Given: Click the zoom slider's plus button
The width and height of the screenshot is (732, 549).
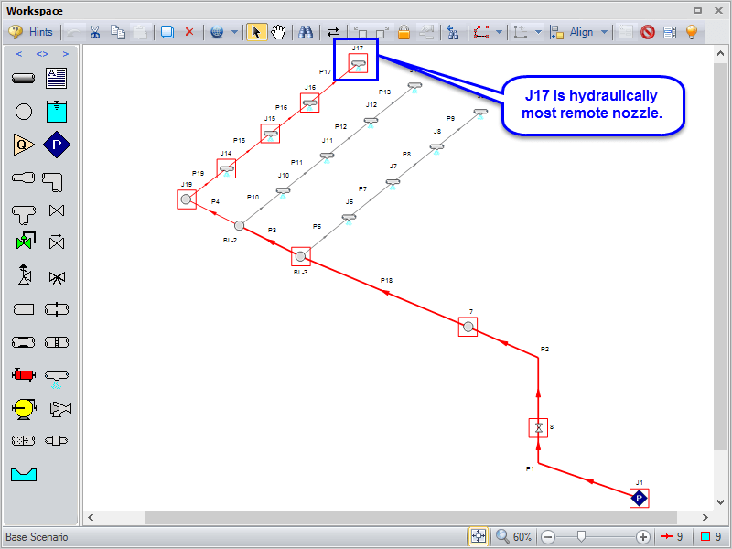Looking at the screenshot, I should tap(643, 537).
